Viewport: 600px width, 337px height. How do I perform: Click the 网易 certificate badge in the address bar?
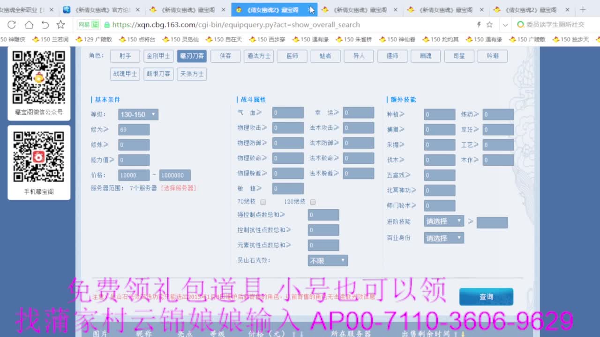click(x=88, y=25)
